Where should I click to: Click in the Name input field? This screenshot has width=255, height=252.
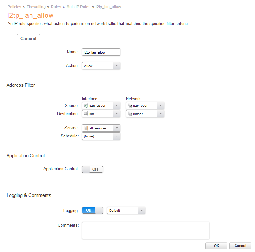101,52
